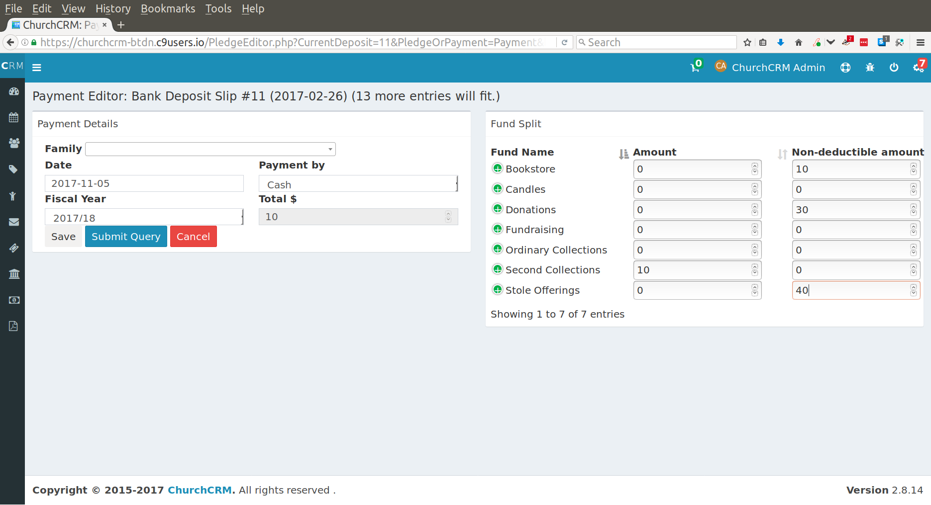Click the Second Collections Amount field
This screenshot has height=505, width=931.
[x=697, y=270]
